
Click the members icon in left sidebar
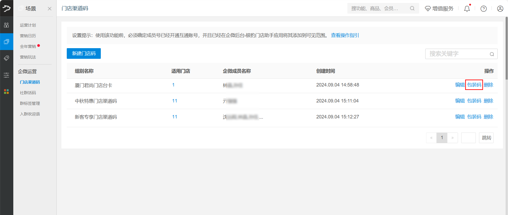pyautogui.click(x=6, y=25)
